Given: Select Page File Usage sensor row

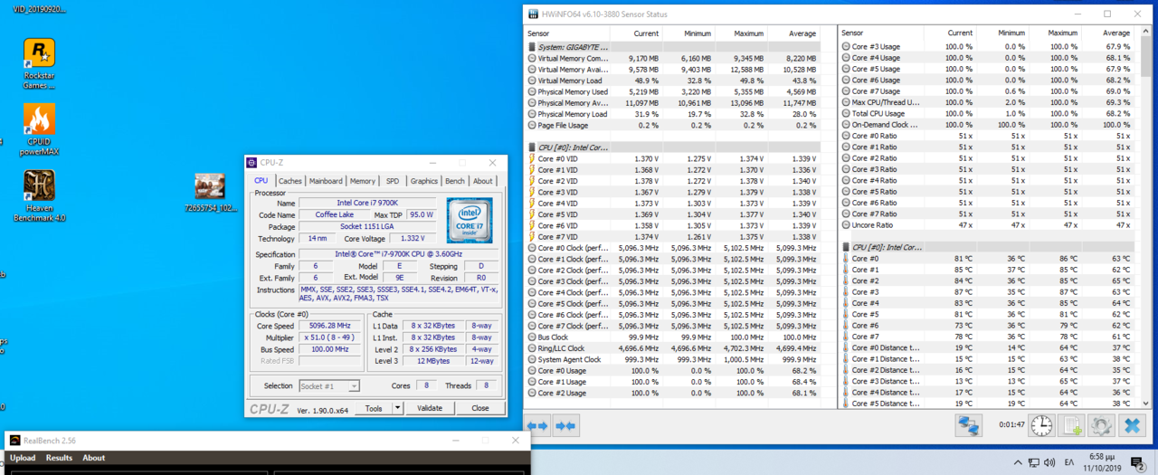Looking at the screenshot, I should tap(673, 125).
